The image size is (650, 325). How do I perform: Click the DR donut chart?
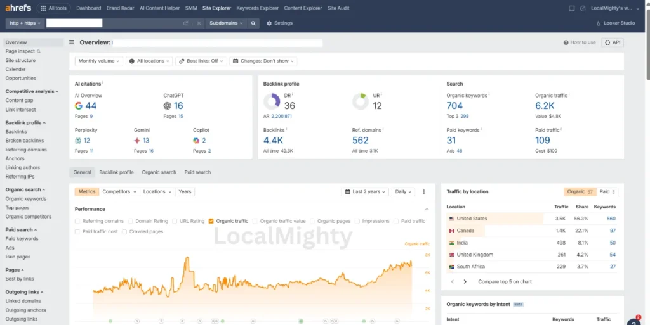272,101
